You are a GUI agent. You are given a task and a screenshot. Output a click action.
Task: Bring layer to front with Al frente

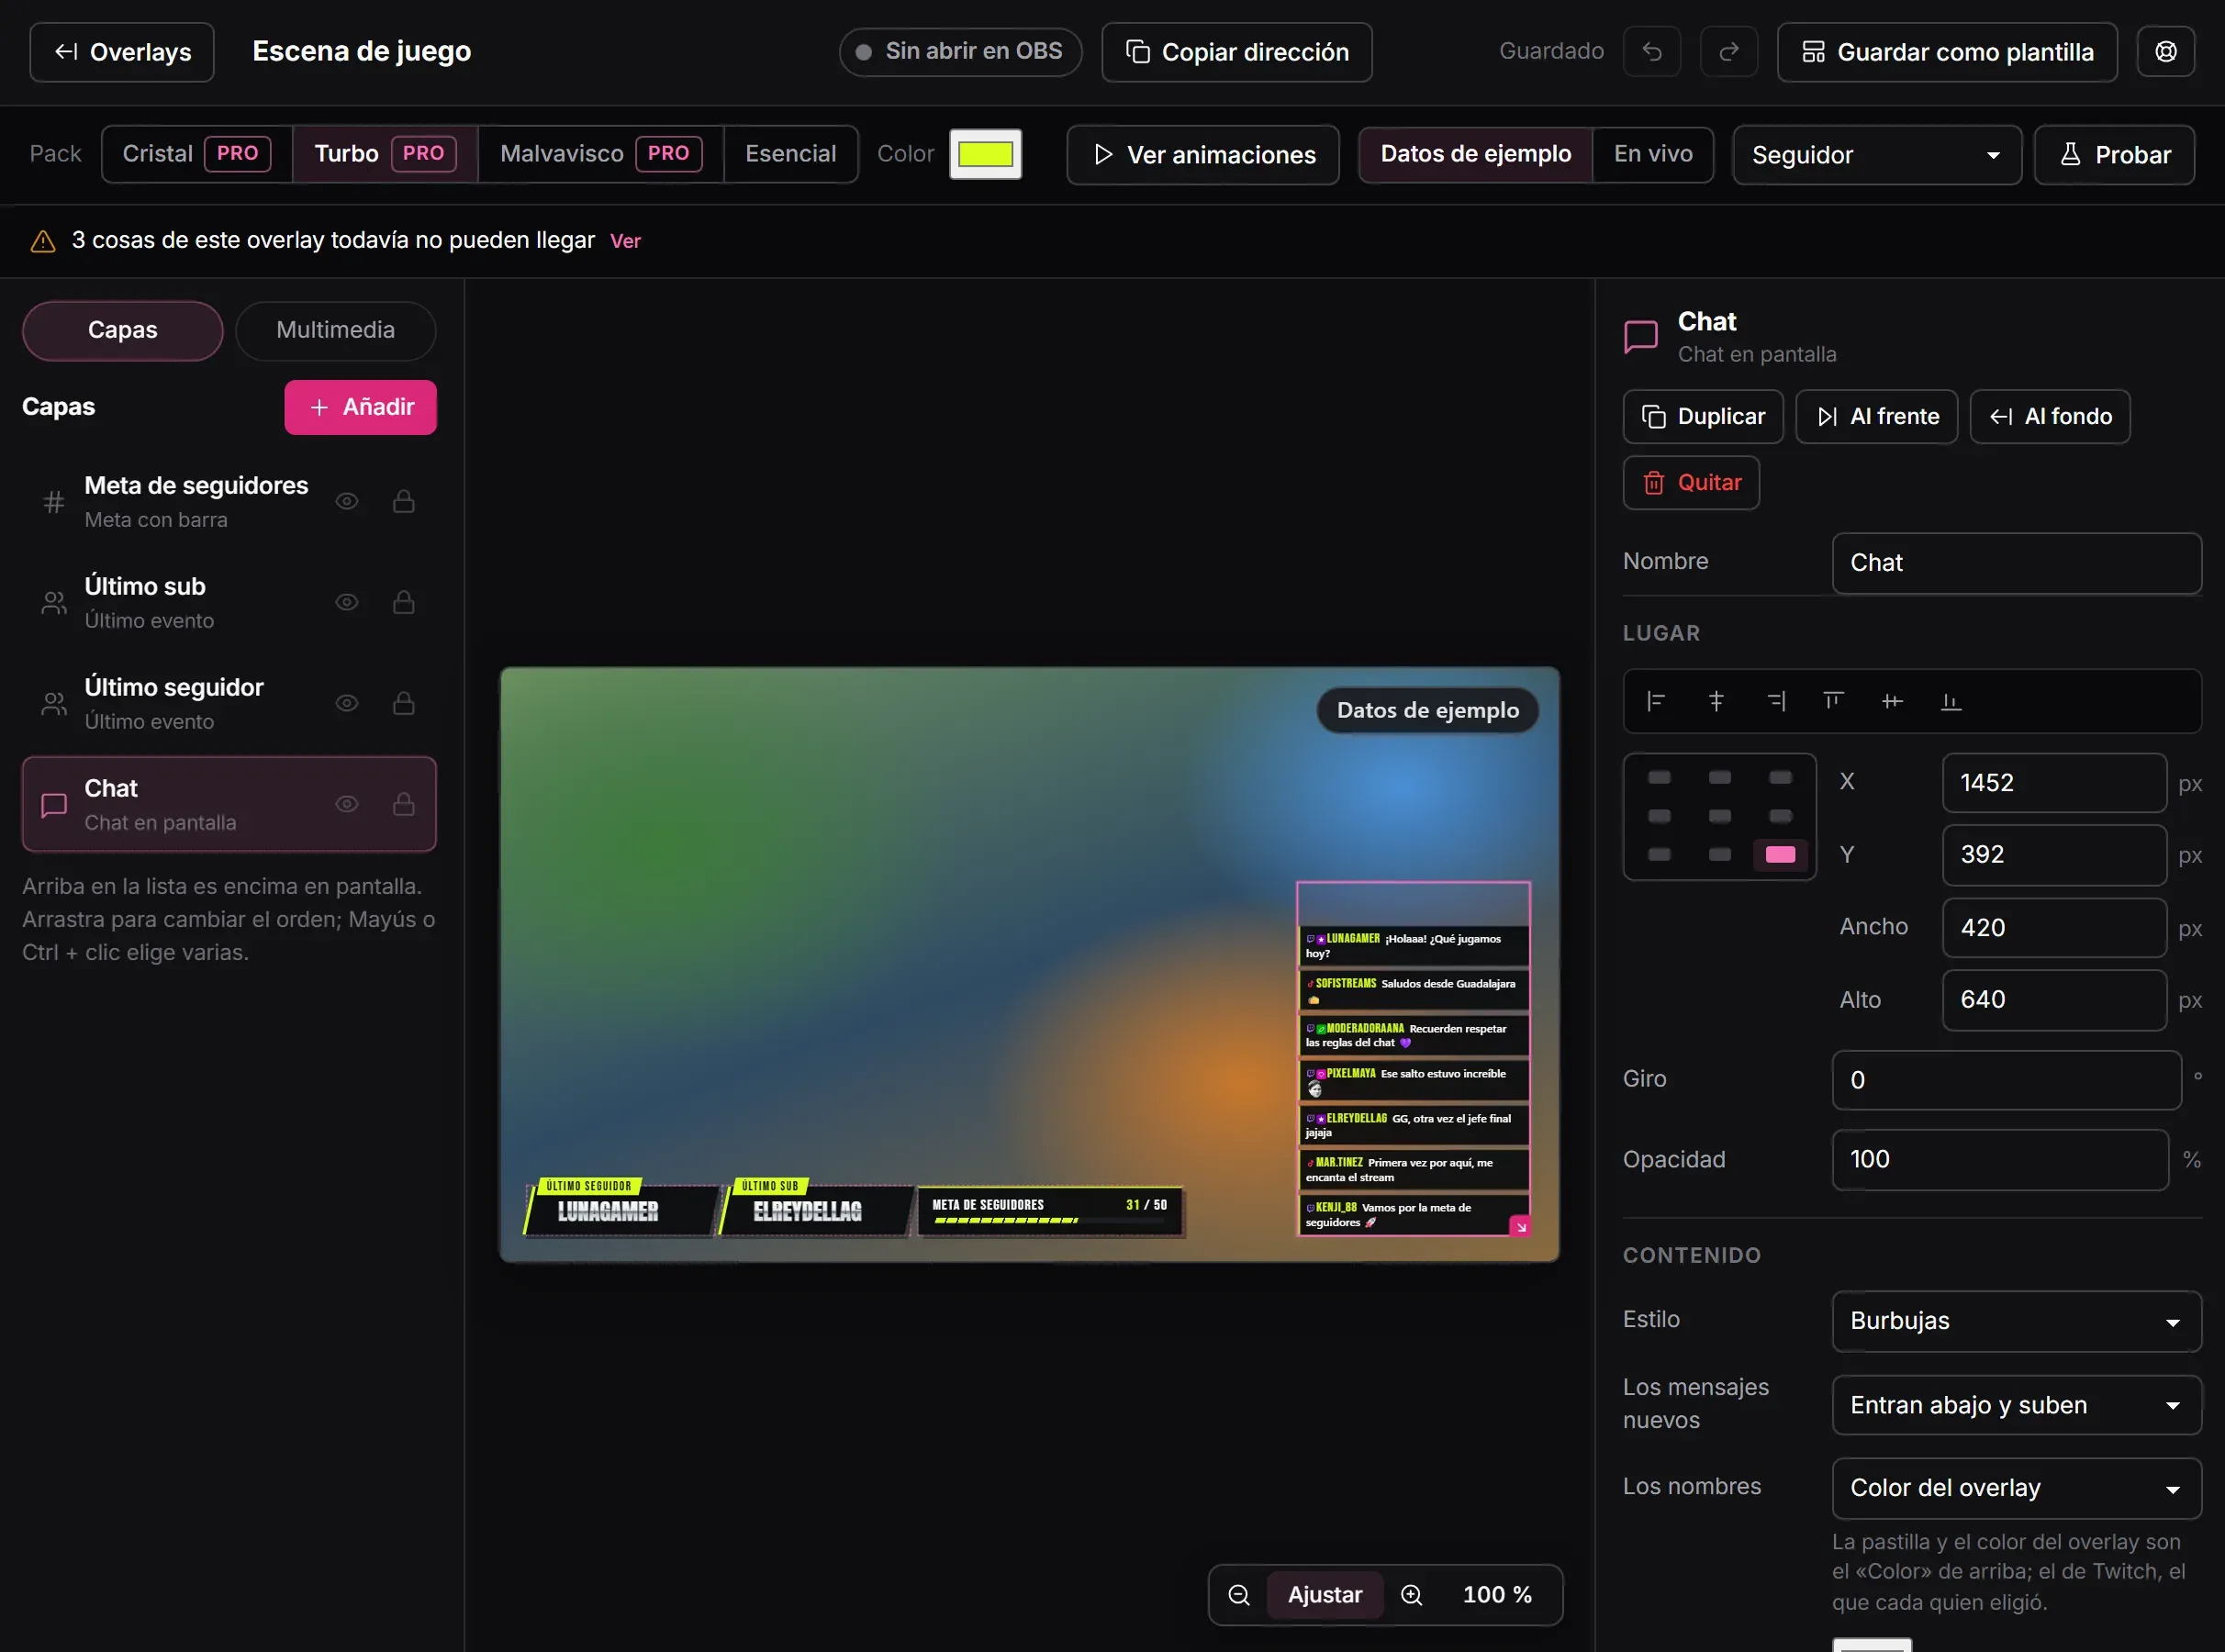pos(1877,416)
